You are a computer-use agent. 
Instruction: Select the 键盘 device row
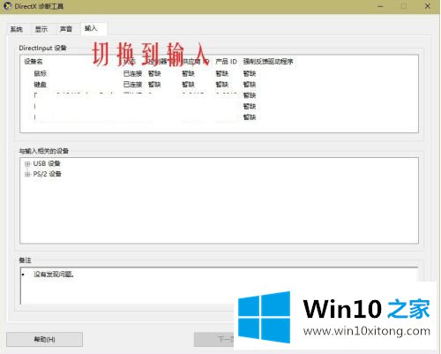coord(145,85)
